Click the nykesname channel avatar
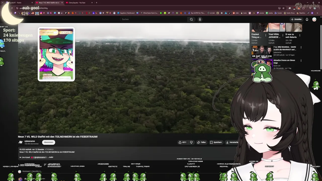 (21, 142)
